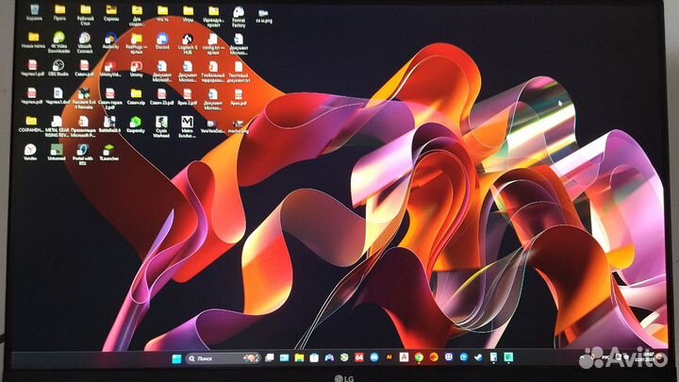The image size is (679, 382).
Task: Click the Windows Start button on taskbar
Action: pos(175,358)
